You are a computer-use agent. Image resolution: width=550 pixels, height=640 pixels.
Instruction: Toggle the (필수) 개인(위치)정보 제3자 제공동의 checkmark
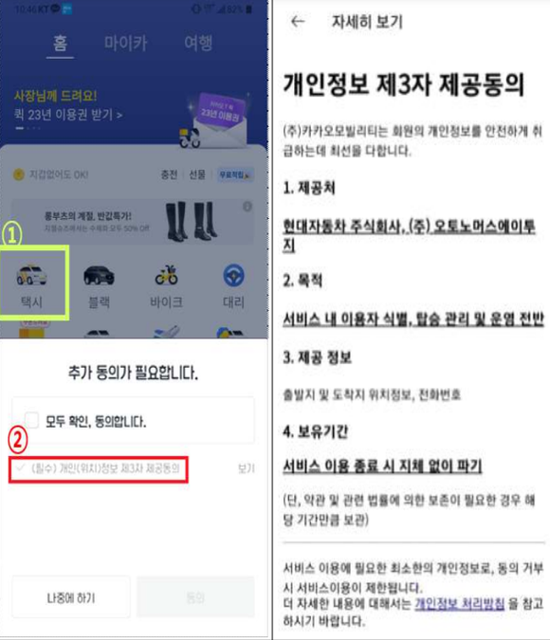[21, 467]
